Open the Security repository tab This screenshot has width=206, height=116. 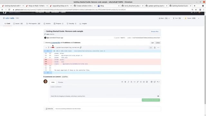[71, 24]
